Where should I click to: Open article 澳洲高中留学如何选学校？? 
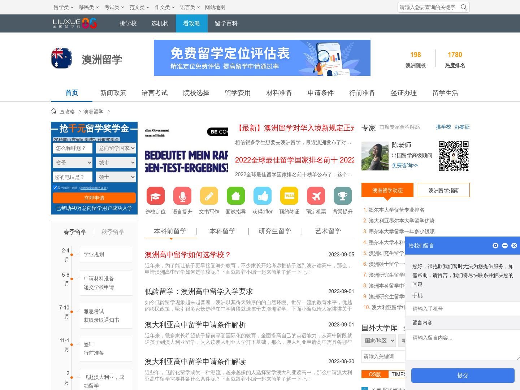188,255
